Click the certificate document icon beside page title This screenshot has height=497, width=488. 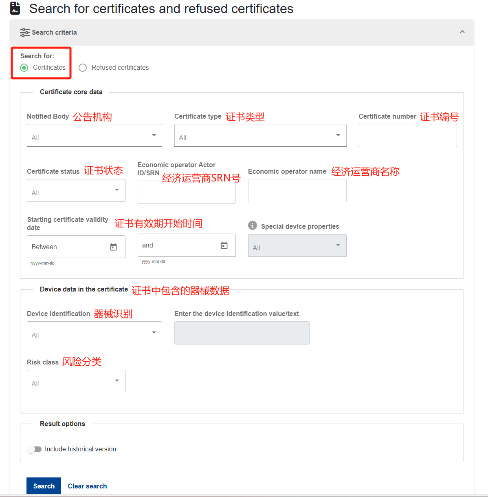click(15, 8)
